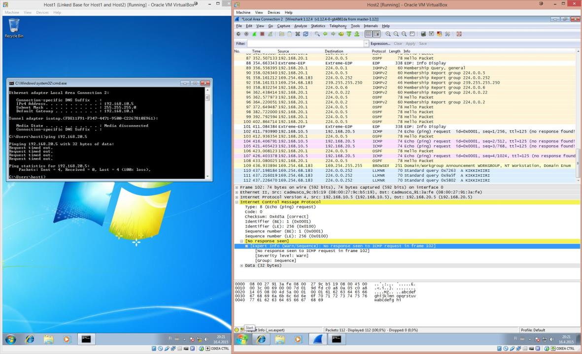Jump to a specific packet number icon
Screen dimensions: 582x354
tap(341, 34)
